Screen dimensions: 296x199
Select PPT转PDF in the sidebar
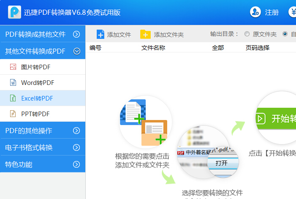click(43, 114)
